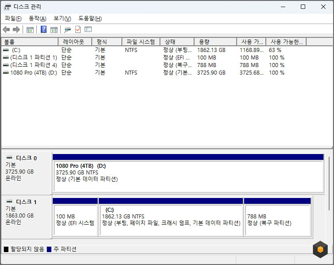Sort by the 형식 column header
Screen dimensions: 334x265
pyautogui.click(x=107, y=42)
